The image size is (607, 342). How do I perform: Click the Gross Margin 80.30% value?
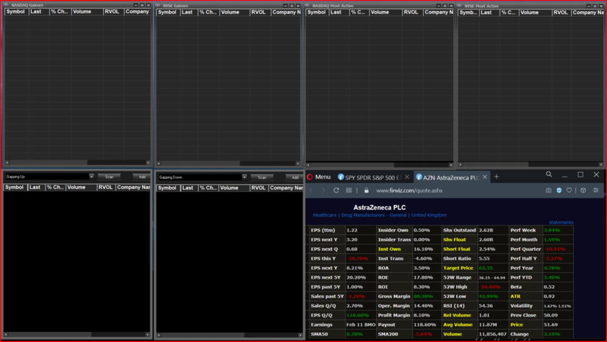tap(423, 296)
